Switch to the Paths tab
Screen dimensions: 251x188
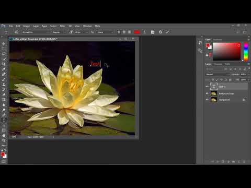click(x=227, y=64)
